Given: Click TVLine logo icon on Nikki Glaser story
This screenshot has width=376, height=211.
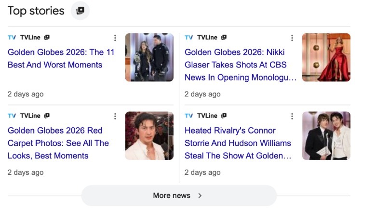Looking at the screenshot, I should [x=189, y=38].
